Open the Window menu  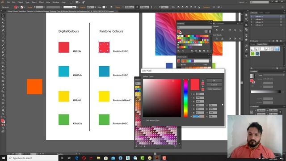tap(55, 2)
